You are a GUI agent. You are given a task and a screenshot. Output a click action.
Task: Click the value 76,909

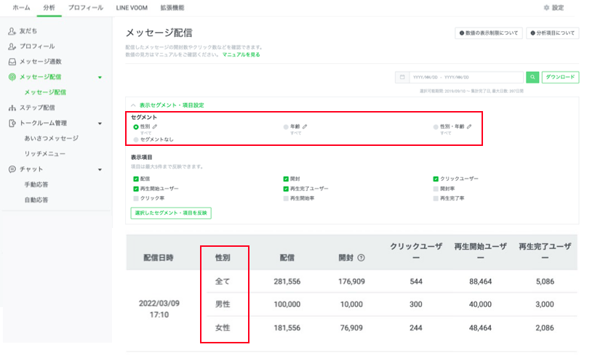pos(351,327)
